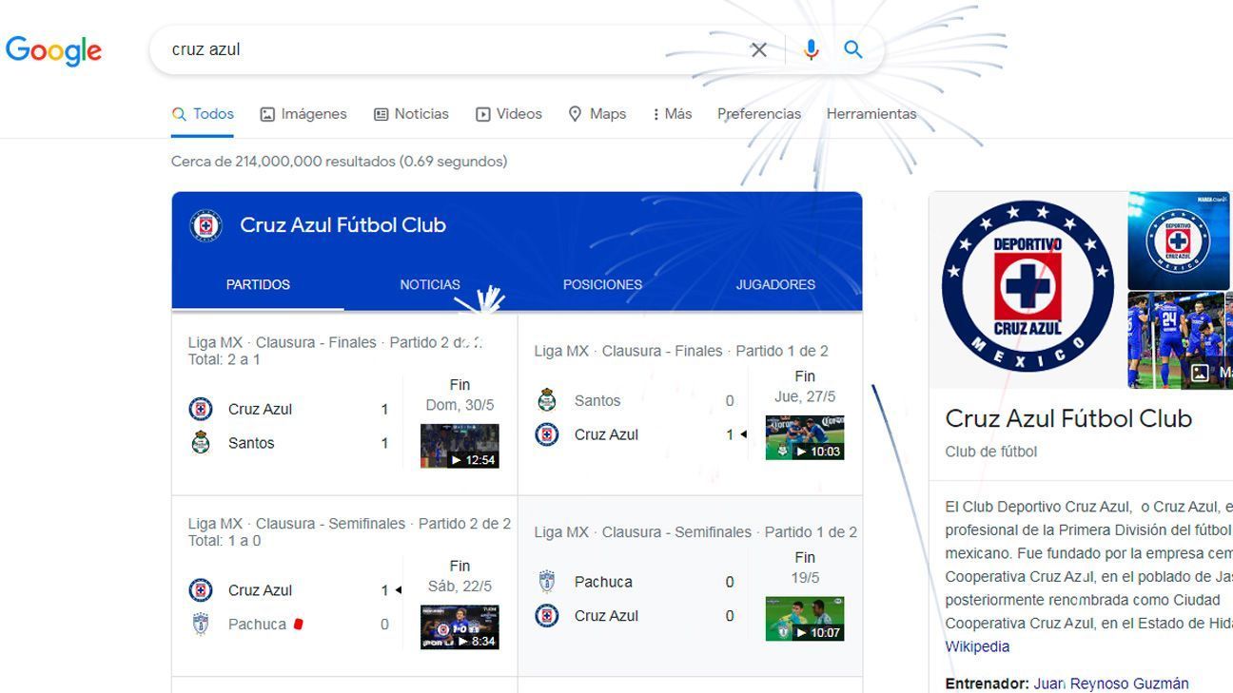Play the 12:54 final highlights video

point(460,446)
